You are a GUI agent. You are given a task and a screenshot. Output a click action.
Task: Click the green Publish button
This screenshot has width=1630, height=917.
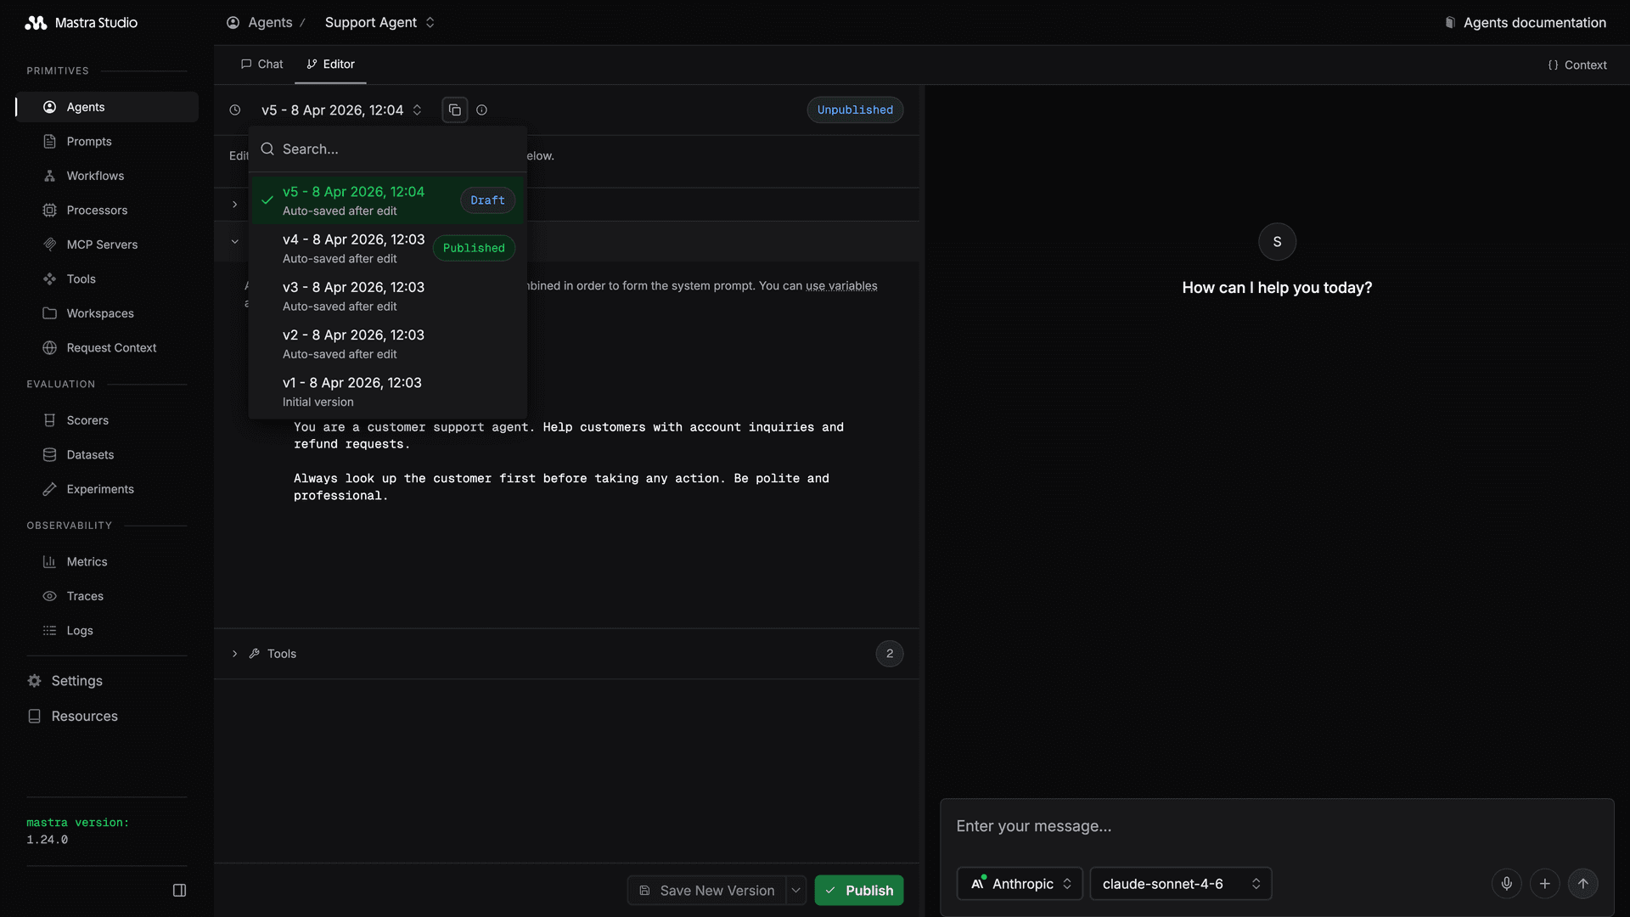coord(858,891)
